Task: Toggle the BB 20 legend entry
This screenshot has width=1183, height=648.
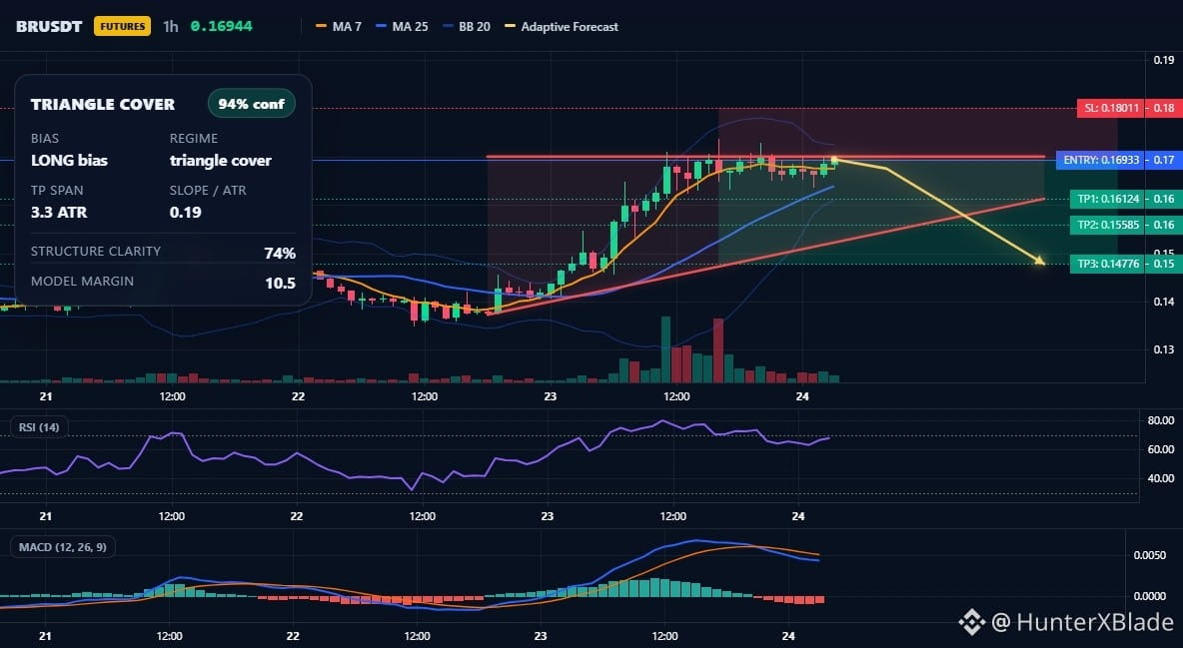Action: pyautogui.click(x=467, y=26)
